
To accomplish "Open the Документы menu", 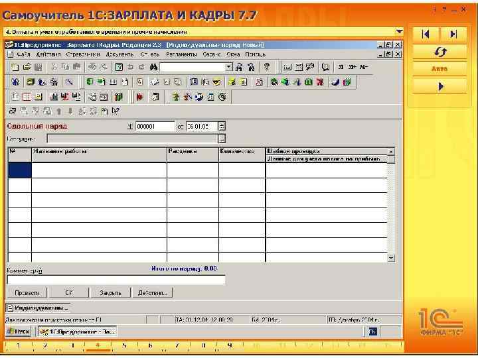I will click(x=119, y=55).
